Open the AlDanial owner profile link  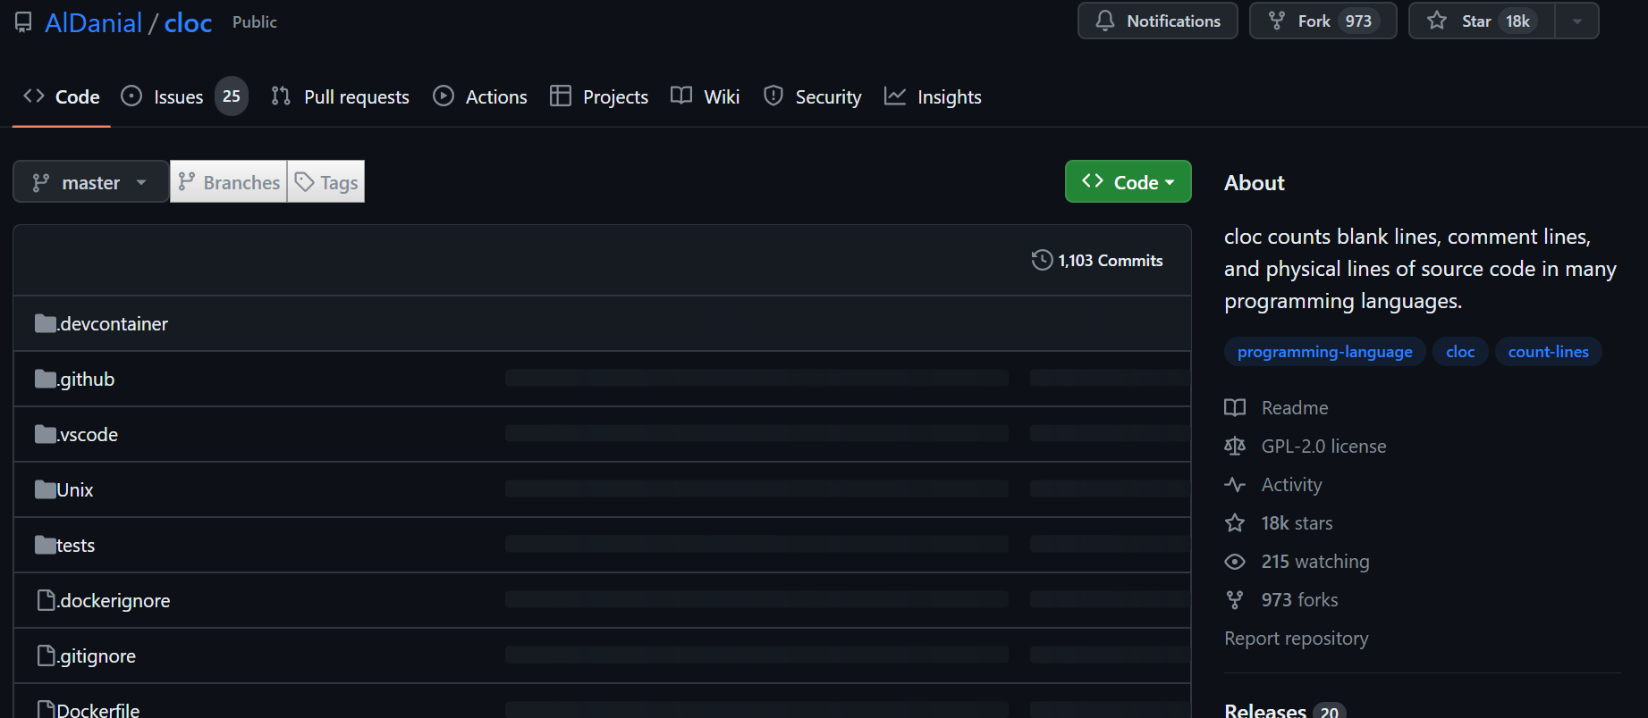[x=93, y=23]
